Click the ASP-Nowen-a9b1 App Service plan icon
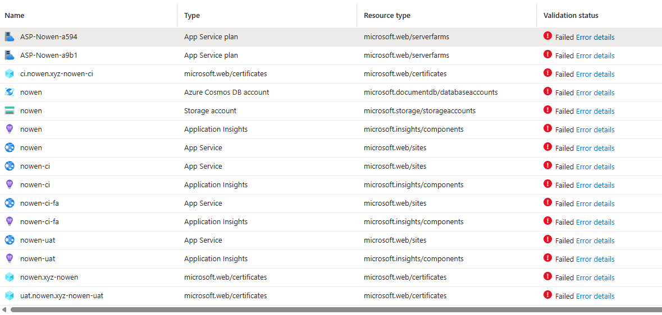 [10, 55]
